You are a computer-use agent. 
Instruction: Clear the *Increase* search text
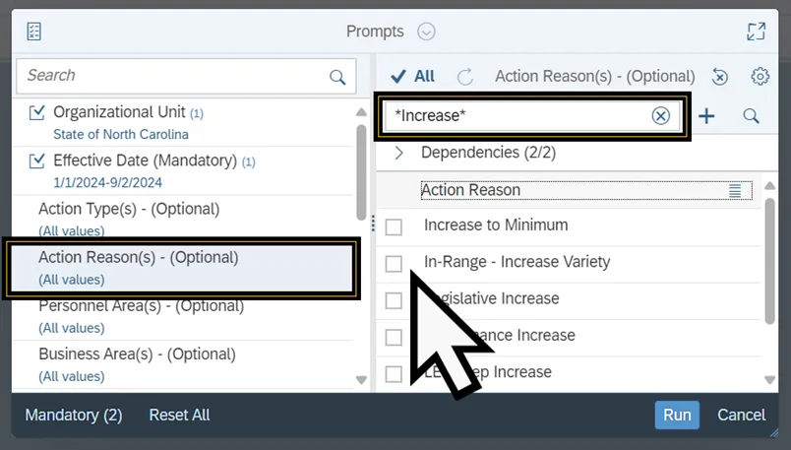point(661,116)
